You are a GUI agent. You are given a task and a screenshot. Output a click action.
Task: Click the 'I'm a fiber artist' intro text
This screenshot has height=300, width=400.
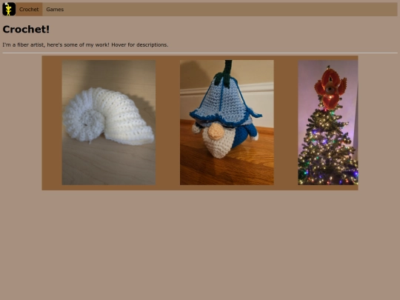85,45
